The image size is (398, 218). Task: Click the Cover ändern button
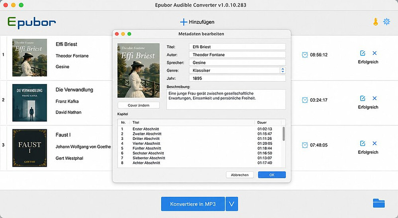coord(139,105)
